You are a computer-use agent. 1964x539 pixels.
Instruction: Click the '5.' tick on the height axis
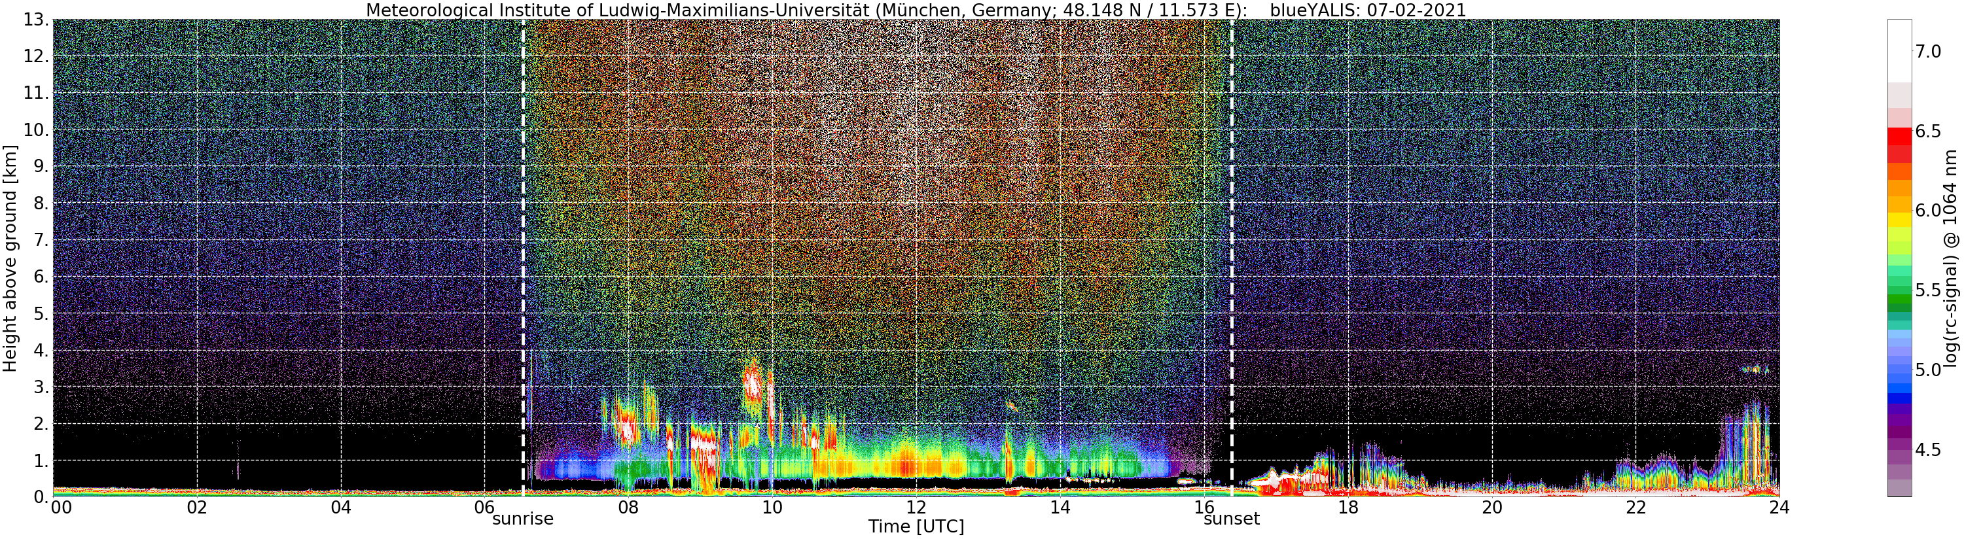pos(41,313)
